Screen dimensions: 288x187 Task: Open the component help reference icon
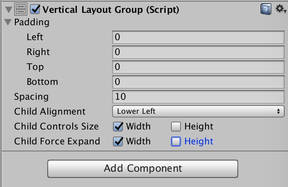tap(266, 9)
